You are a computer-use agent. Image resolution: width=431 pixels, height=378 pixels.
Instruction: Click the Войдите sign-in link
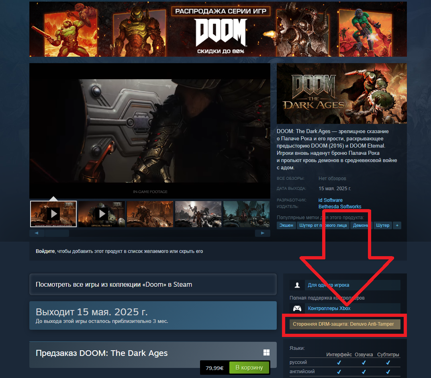point(45,251)
